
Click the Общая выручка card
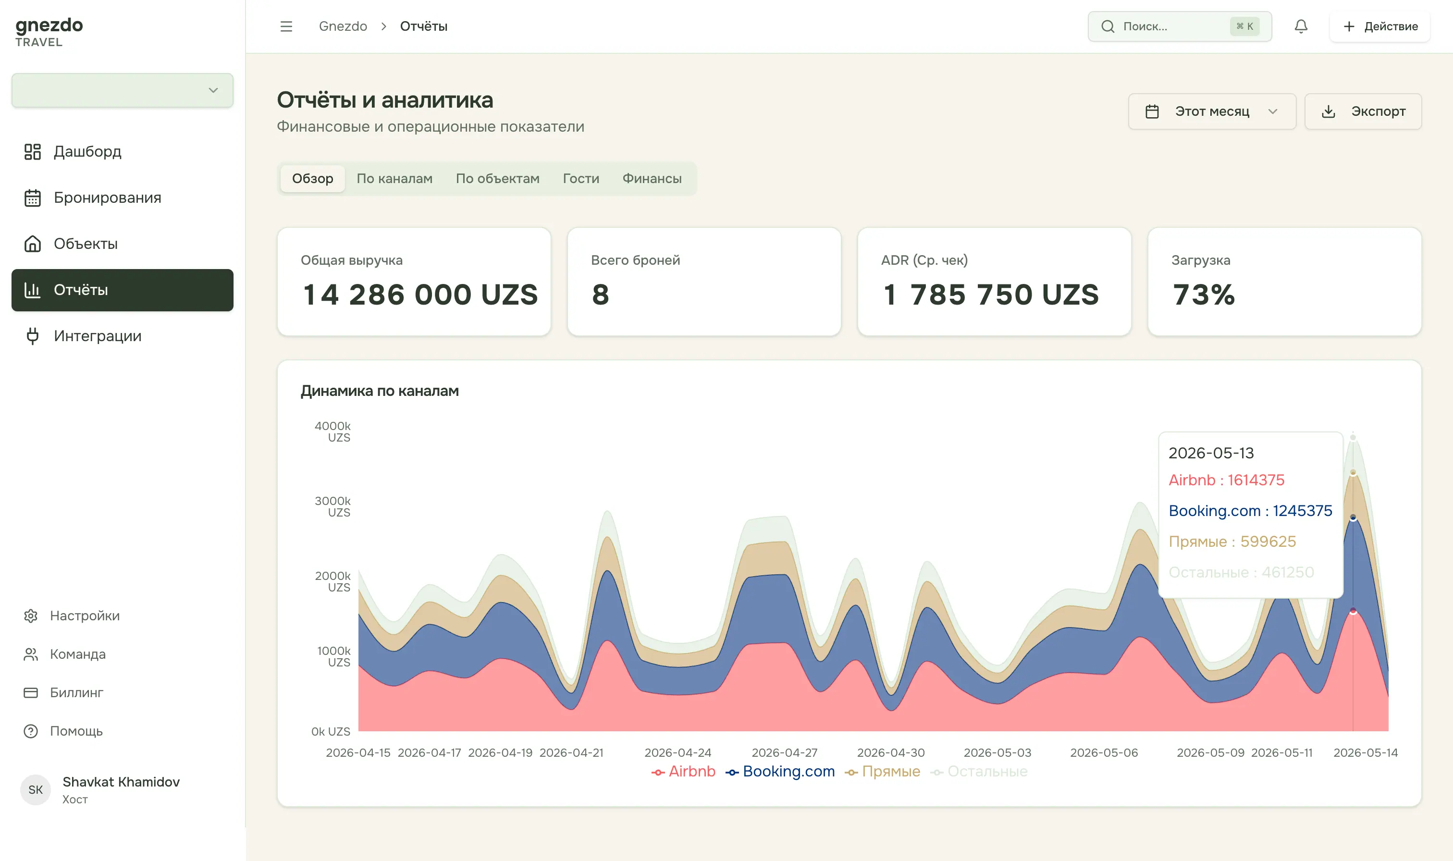(414, 282)
